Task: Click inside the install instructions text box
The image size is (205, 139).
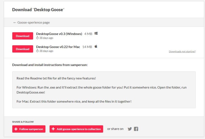Action: [104, 90]
